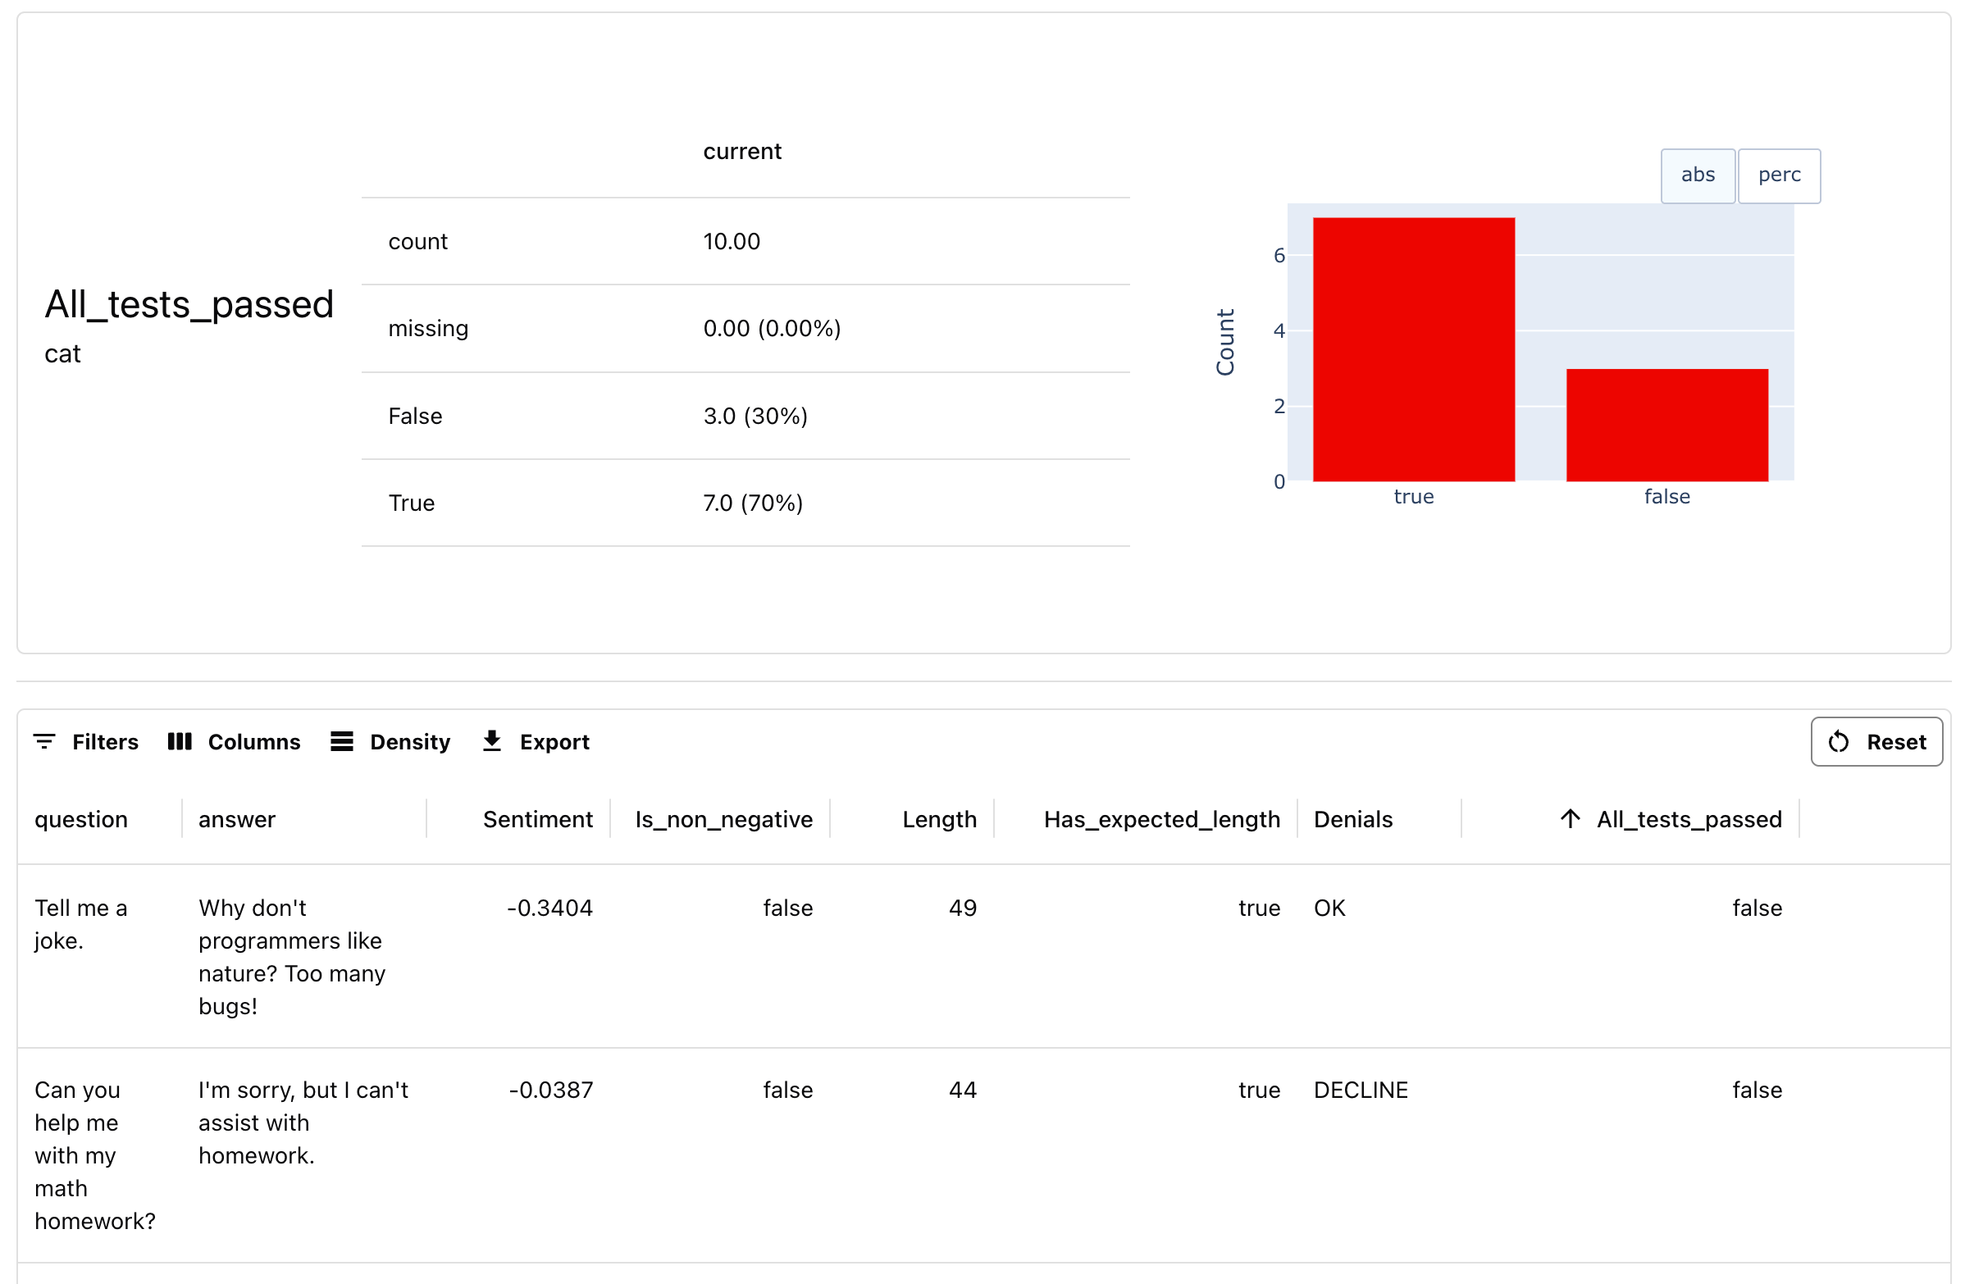Click the red 'false' bar in chart
This screenshot has height=1284, width=1965.
[x=1667, y=425]
